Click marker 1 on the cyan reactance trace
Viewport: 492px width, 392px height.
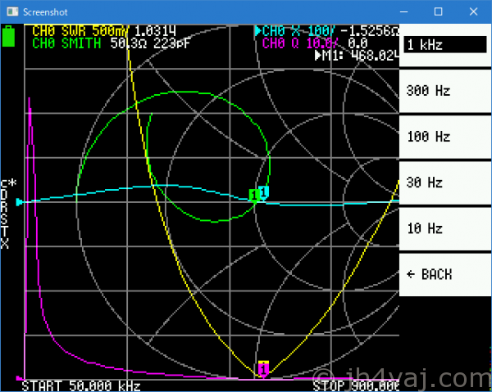tap(263, 191)
